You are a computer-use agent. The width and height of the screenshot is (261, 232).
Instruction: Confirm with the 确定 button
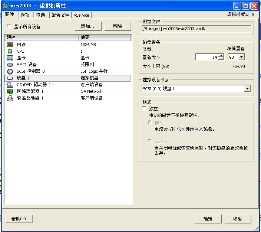click(208, 219)
